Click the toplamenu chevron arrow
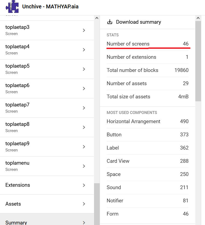The height and width of the screenshot is (225, 205). pyautogui.click(x=84, y=166)
